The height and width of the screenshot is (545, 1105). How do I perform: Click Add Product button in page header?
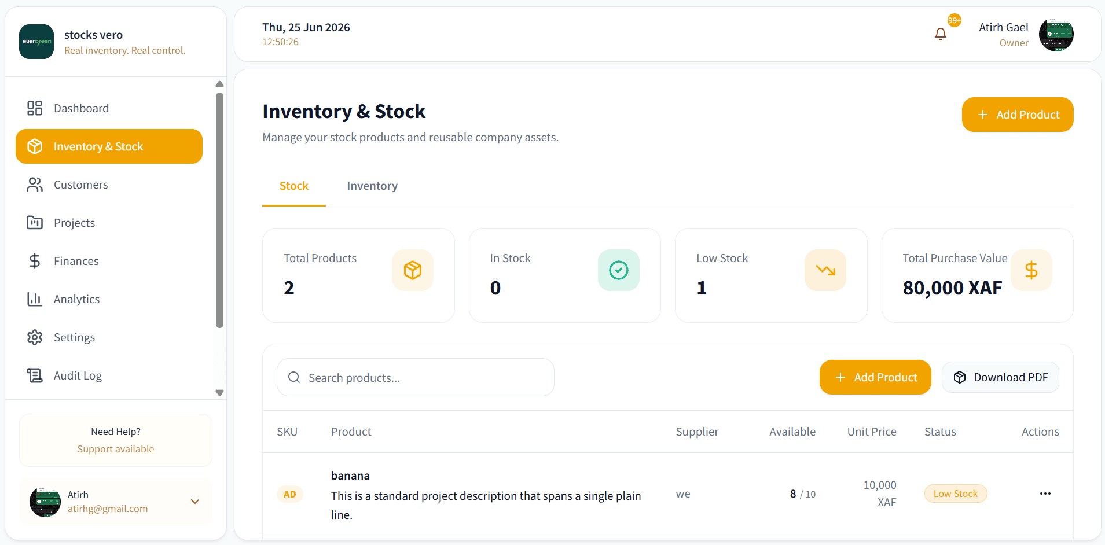tap(1018, 115)
